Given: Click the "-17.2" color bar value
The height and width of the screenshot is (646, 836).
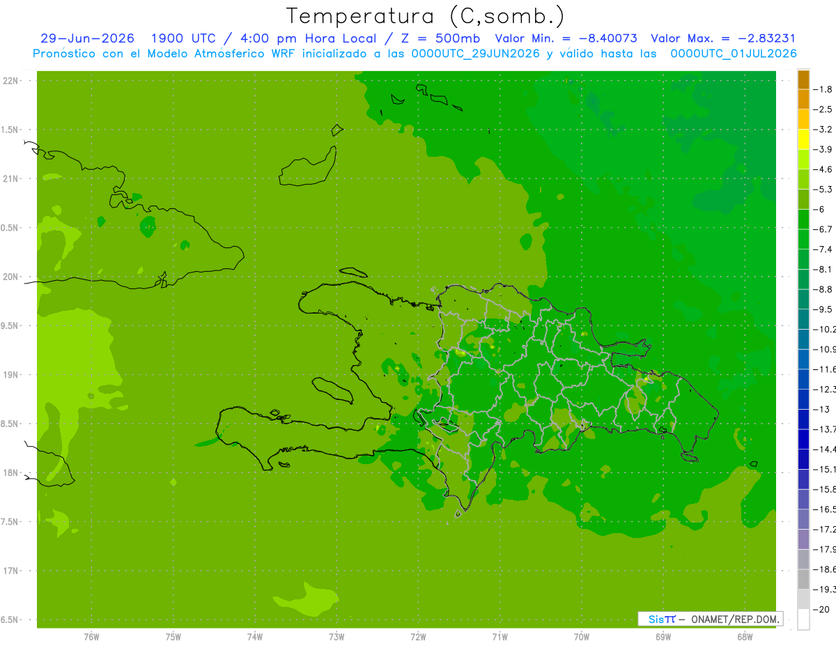Looking at the screenshot, I should tap(823, 530).
